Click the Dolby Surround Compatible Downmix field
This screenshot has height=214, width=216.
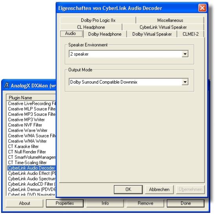coord(128,82)
